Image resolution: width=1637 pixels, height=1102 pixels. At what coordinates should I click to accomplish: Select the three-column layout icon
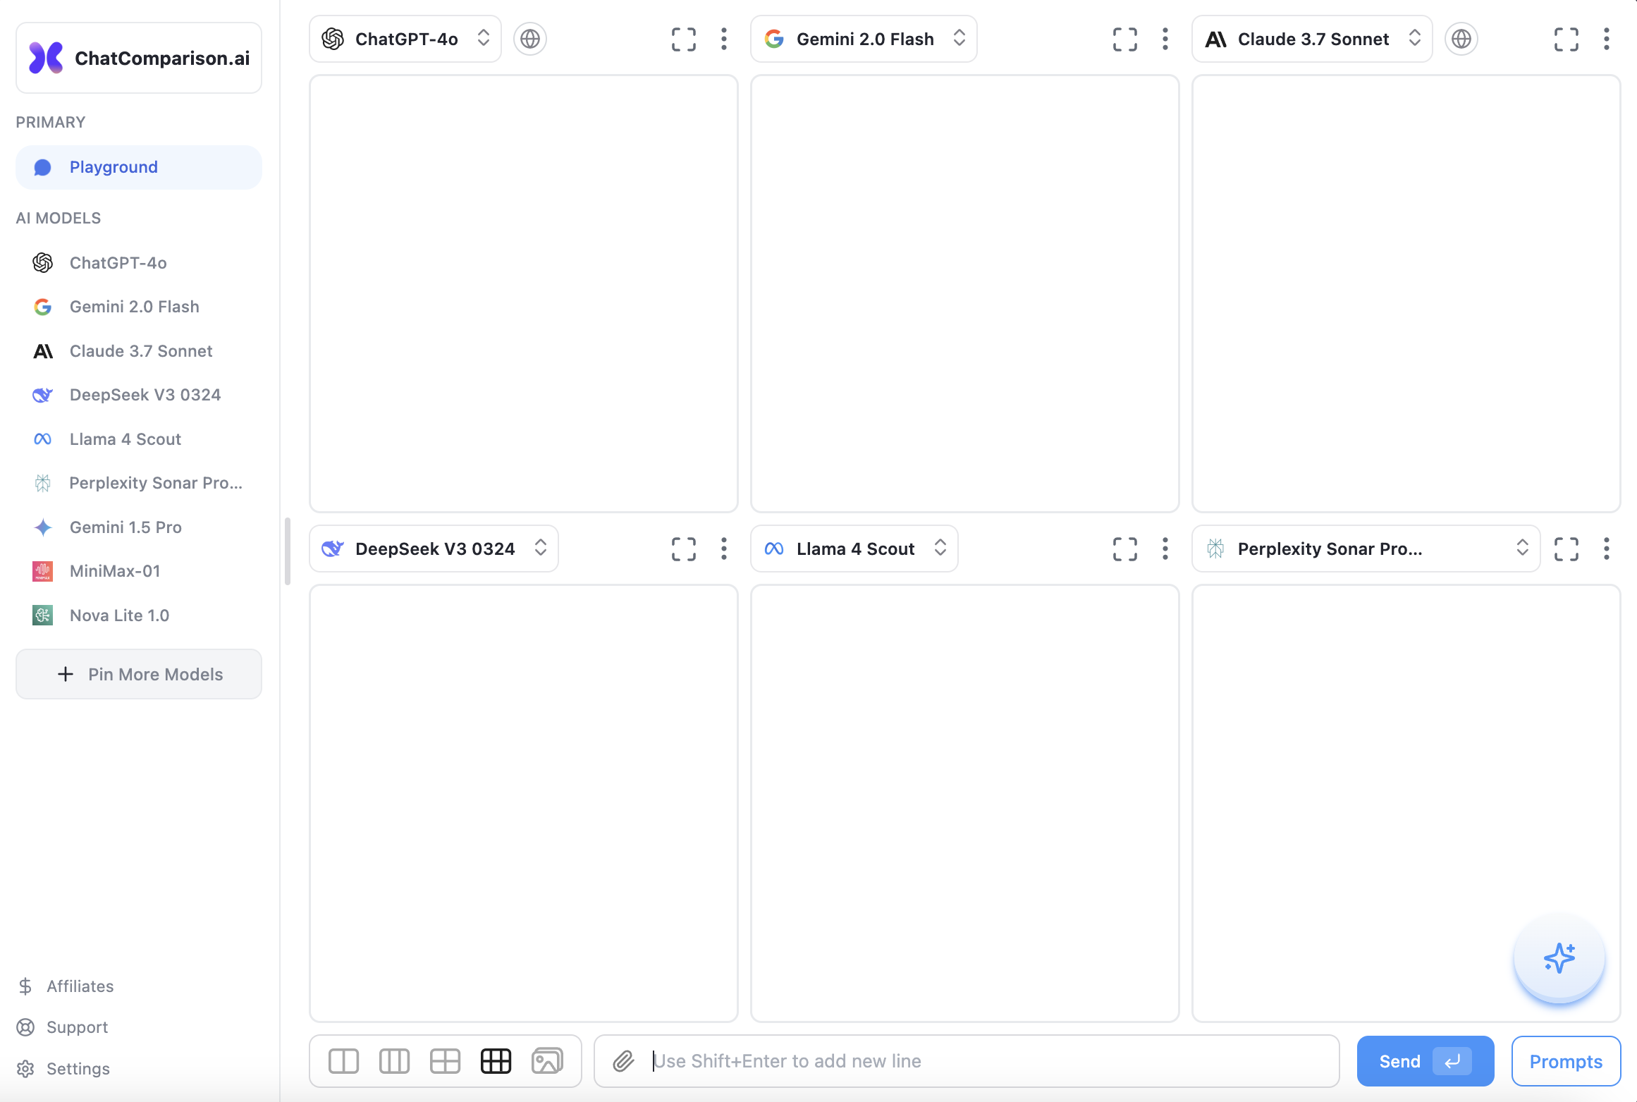click(395, 1061)
